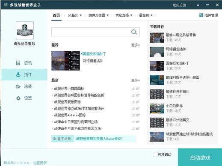Click 舰娘科技树萌化 title in ranking
222x166 pixels.
click(178, 92)
